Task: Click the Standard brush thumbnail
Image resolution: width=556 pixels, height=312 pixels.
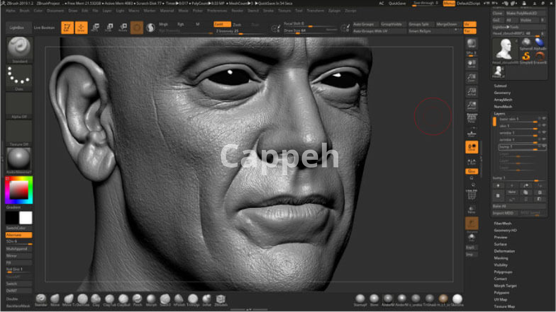Action: click(19, 47)
